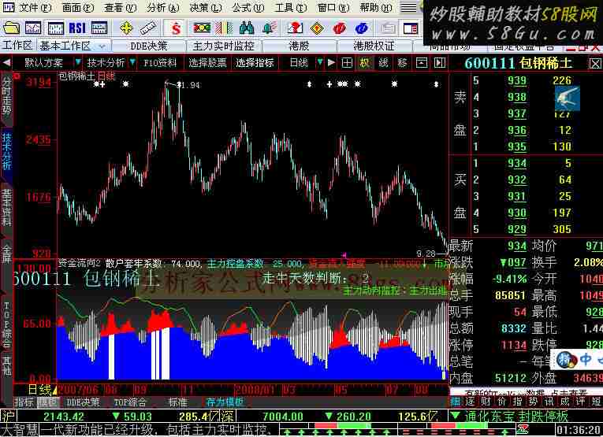Open the 帮助(H) menu
The image size is (603, 437).
click(x=376, y=8)
